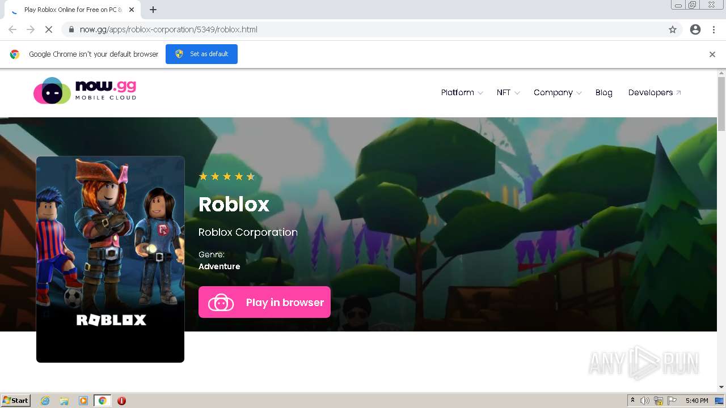Image resolution: width=726 pixels, height=408 pixels.
Task: Expand the Platform menu
Action: click(462, 92)
